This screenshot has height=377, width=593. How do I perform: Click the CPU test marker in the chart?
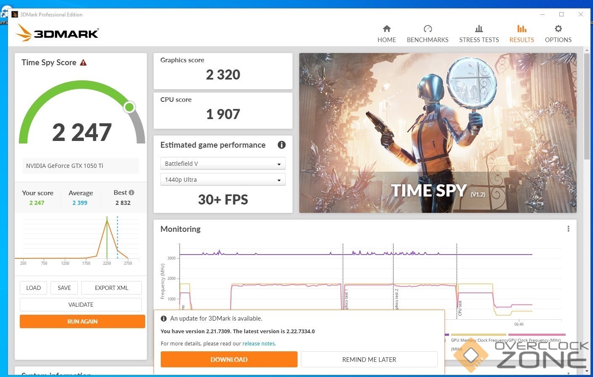pos(460,308)
